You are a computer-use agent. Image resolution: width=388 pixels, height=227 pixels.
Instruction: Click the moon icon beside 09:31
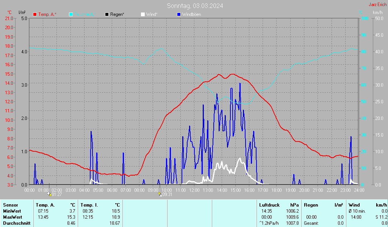pos(160,194)
